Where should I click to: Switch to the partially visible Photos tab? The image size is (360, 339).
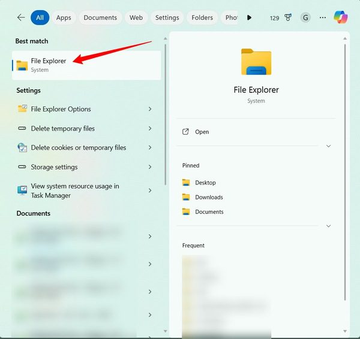pos(230,17)
